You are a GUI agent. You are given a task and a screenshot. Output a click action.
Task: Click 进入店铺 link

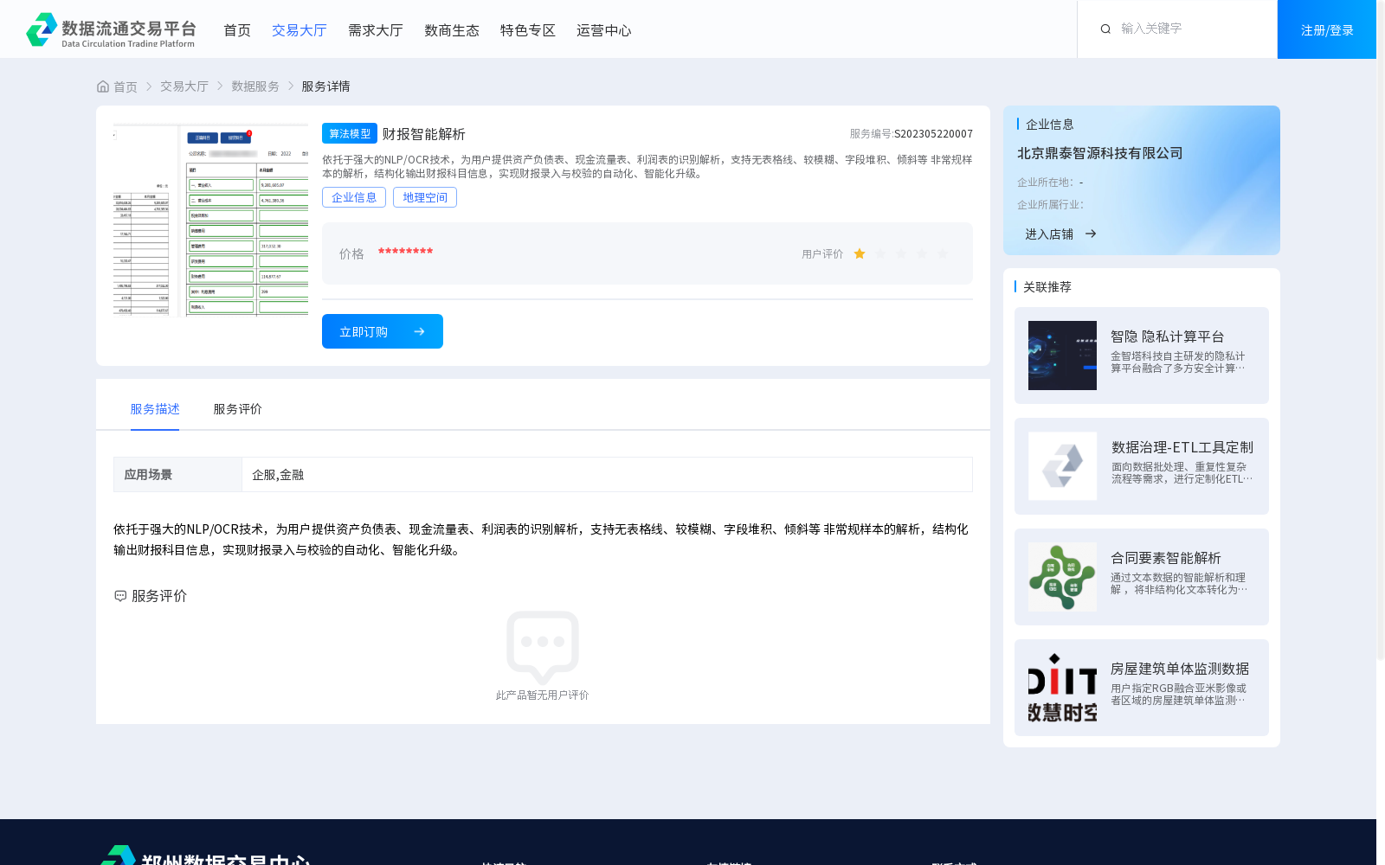pyautogui.click(x=1049, y=234)
